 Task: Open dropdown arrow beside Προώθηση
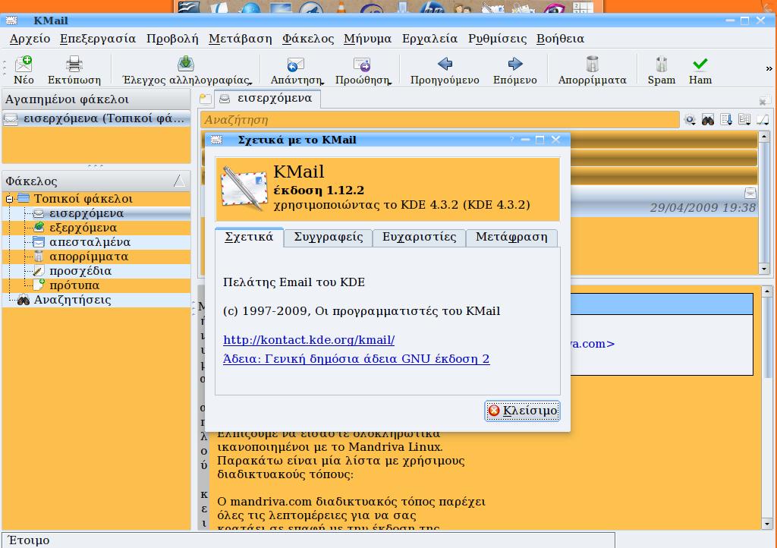(390, 83)
